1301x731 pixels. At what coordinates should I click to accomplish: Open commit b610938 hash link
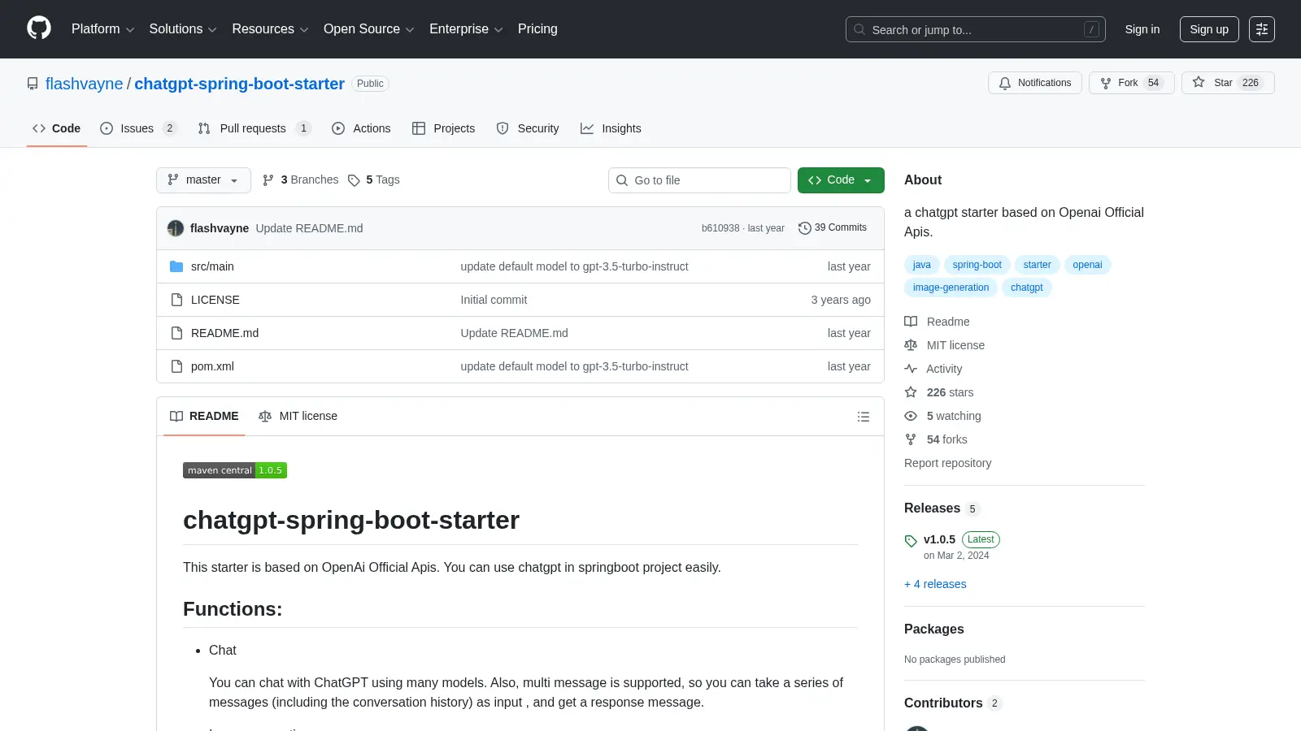(x=720, y=228)
